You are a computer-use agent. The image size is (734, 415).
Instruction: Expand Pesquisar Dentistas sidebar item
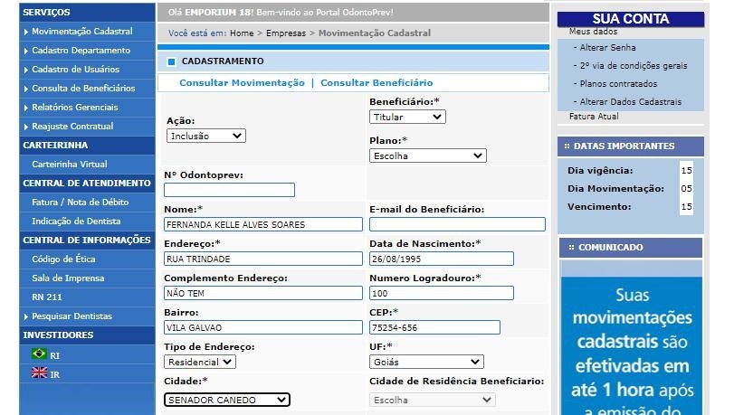[25, 316]
